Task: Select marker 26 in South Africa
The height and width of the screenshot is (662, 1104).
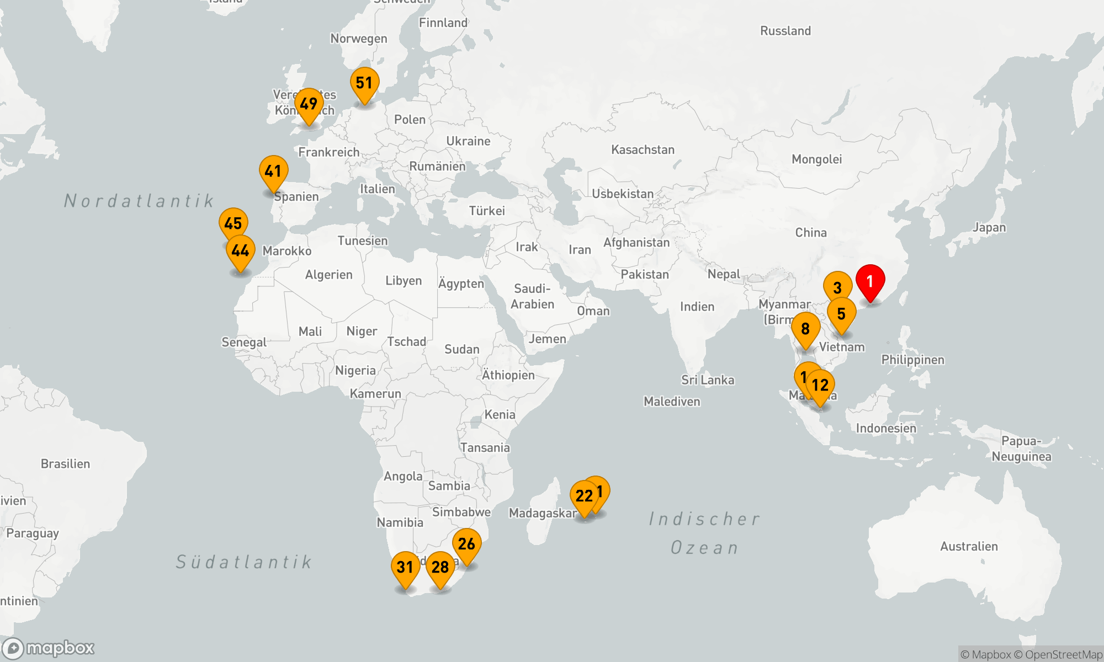Action: [x=466, y=544]
